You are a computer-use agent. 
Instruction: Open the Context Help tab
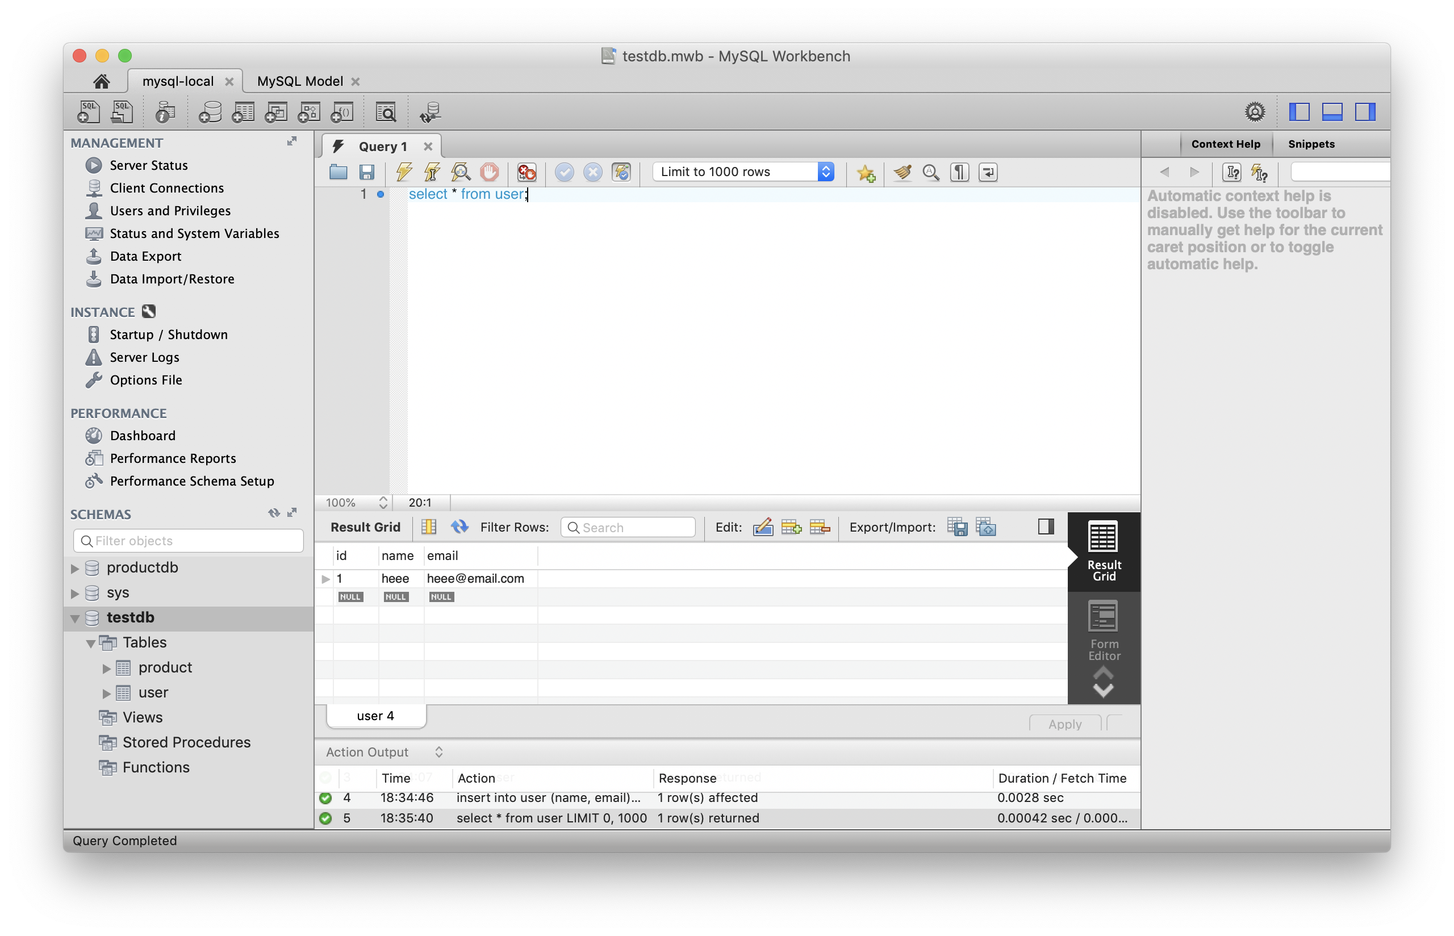1226,144
